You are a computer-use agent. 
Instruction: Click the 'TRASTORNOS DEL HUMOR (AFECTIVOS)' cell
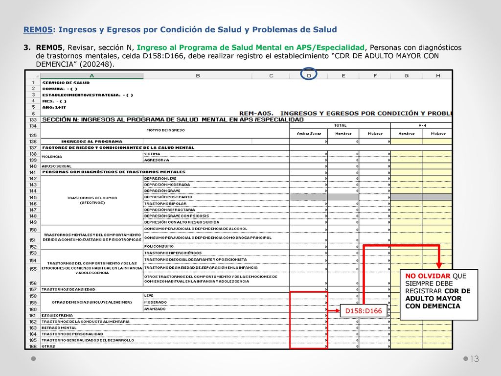(92, 200)
